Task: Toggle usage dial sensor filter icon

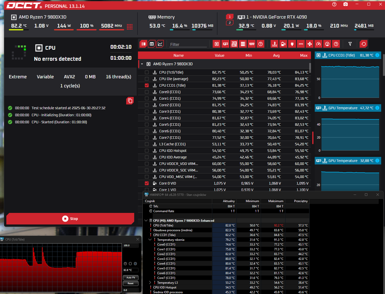Action: 327,44
